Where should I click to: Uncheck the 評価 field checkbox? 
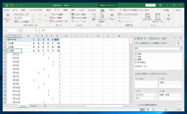coord(136,59)
